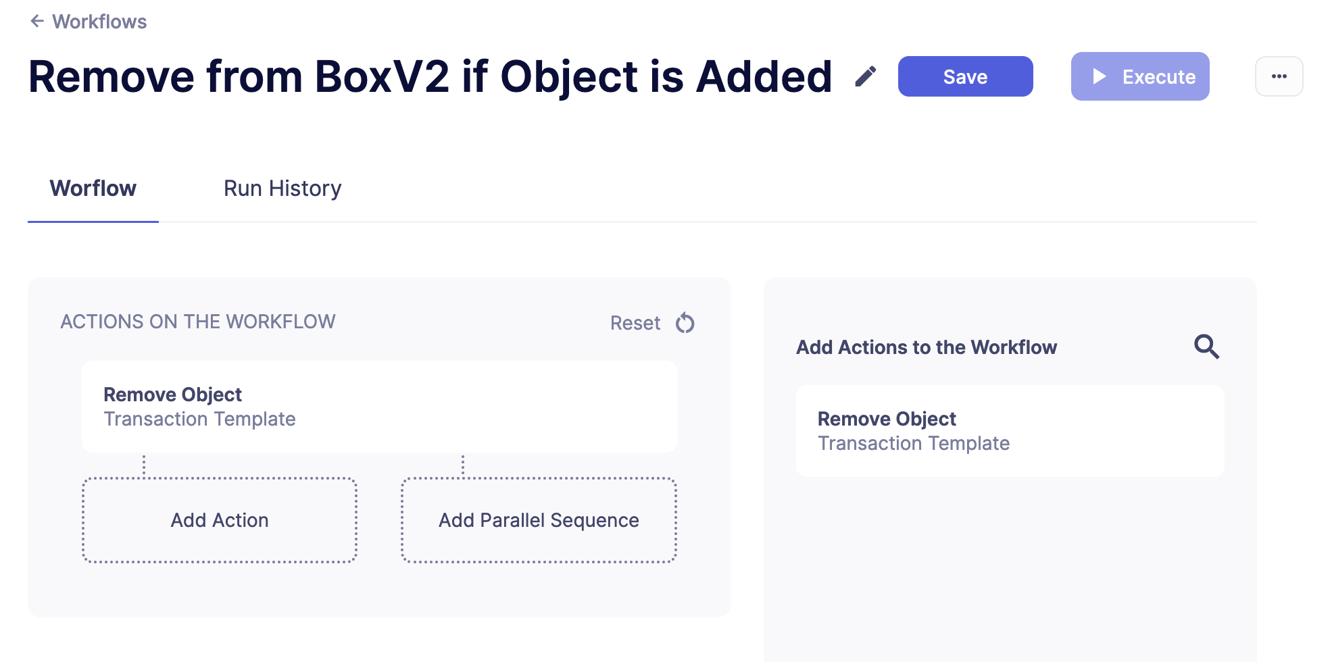The height and width of the screenshot is (662, 1330).
Task: Click the Add Action placeholder
Action: tap(219, 519)
